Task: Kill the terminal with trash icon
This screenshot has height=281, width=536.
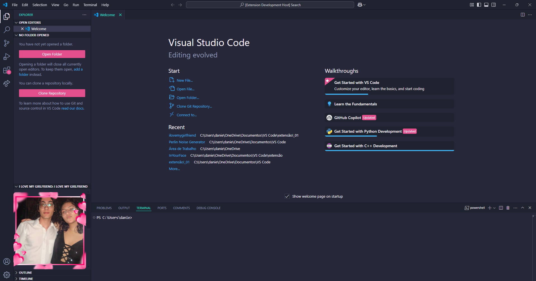Action: pos(508,208)
